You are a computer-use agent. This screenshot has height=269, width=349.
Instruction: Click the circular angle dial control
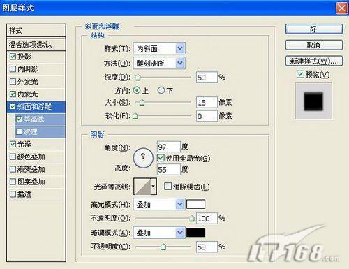click(x=143, y=158)
